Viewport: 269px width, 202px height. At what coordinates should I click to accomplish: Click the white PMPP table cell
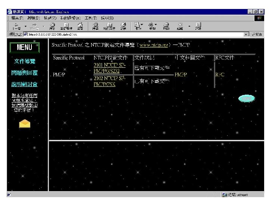59,74
